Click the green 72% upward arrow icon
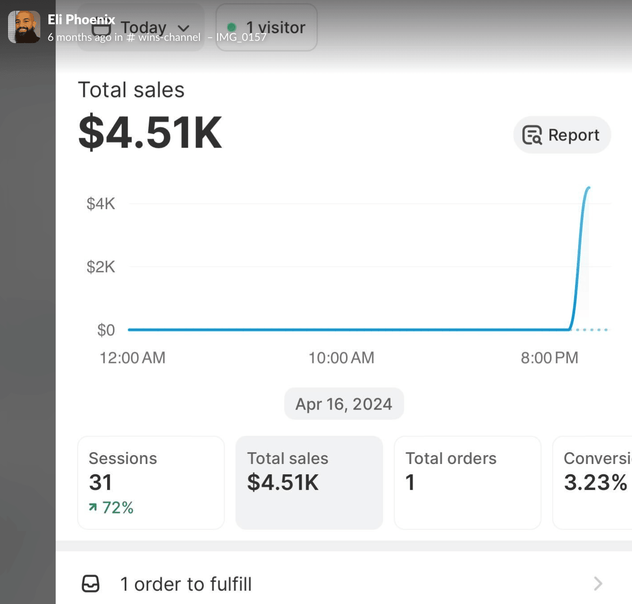Viewport: 632px width, 604px height. (93, 508)
